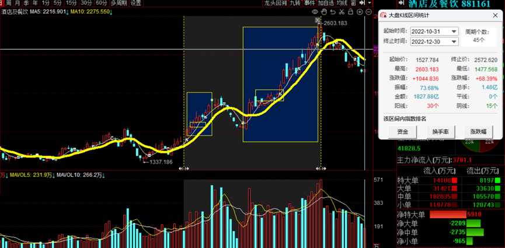This screenshot has height=248, width=505.
Task: Click the 窗 window layout icon
Action: coord(354,3)
